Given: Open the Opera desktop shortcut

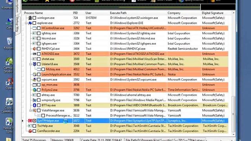Looking at the screenshot, I should [x=9, y=83].
